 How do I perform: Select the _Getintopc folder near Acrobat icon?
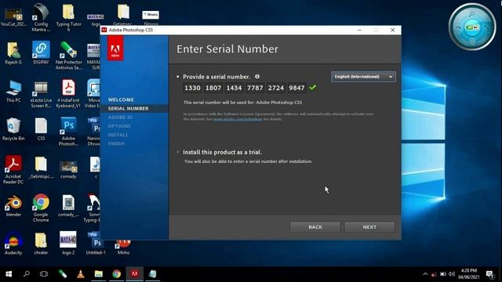(x=41, y=168)
